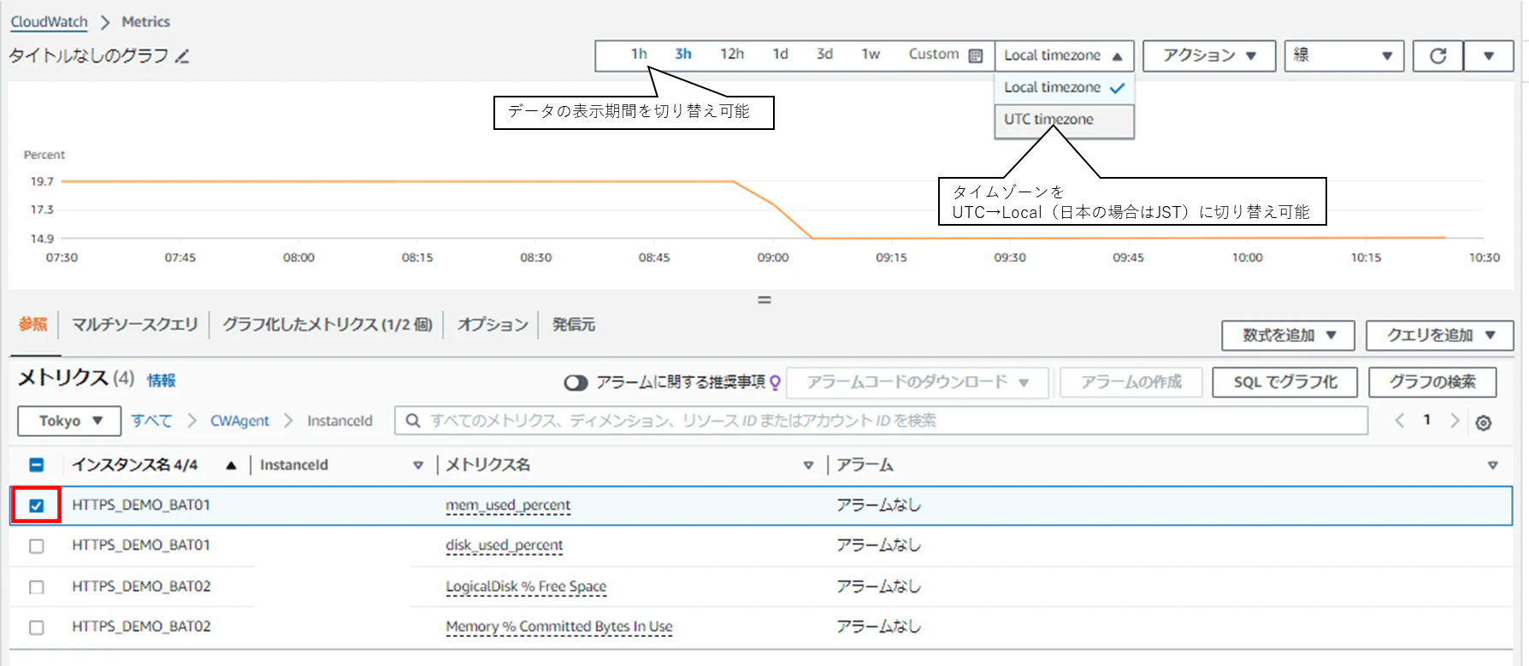1529x666 pixels.
Task: Open the 情報 link next to メトリクス
Action: click(161, 380)
